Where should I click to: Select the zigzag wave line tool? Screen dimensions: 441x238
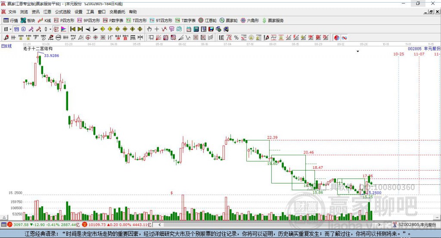188,37
